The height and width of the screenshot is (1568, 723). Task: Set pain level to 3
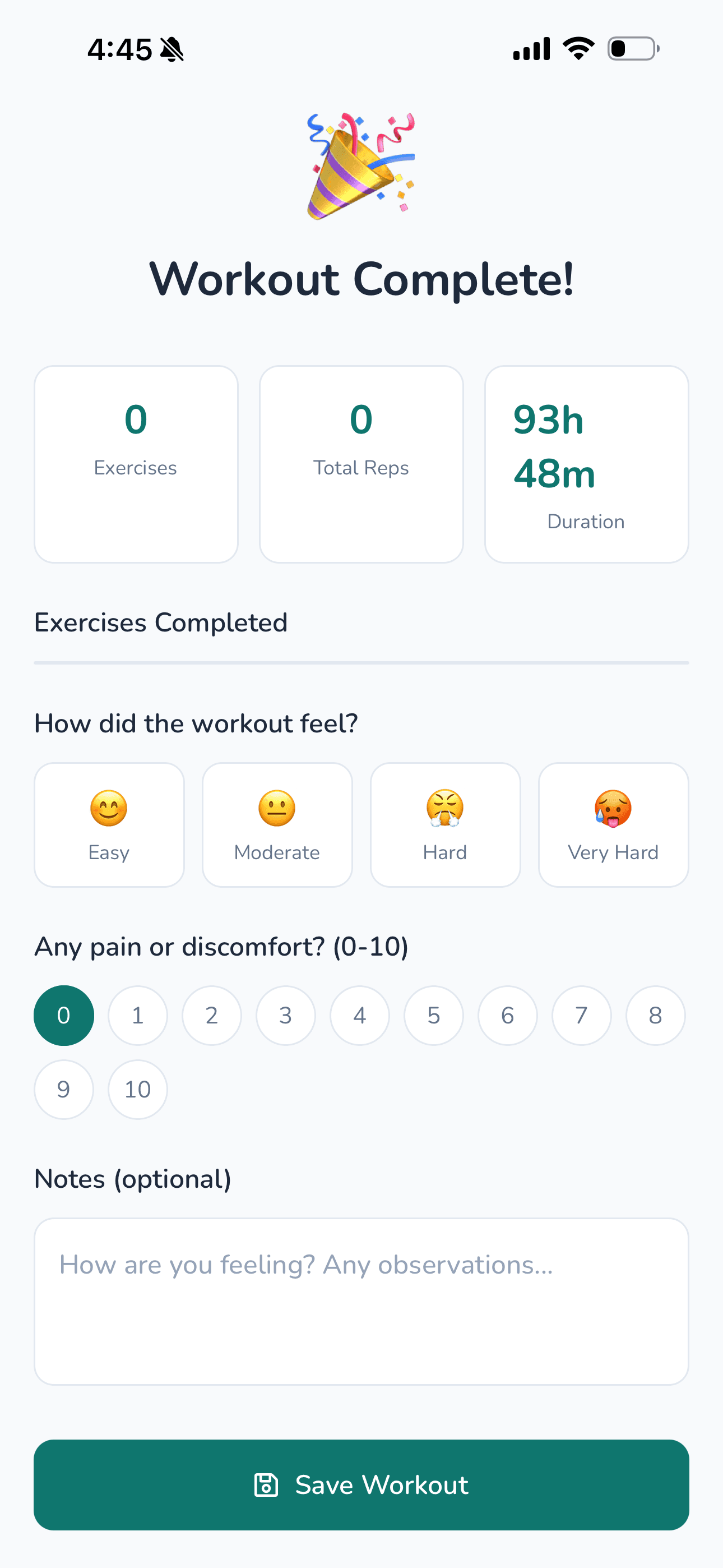point(285,1015)
